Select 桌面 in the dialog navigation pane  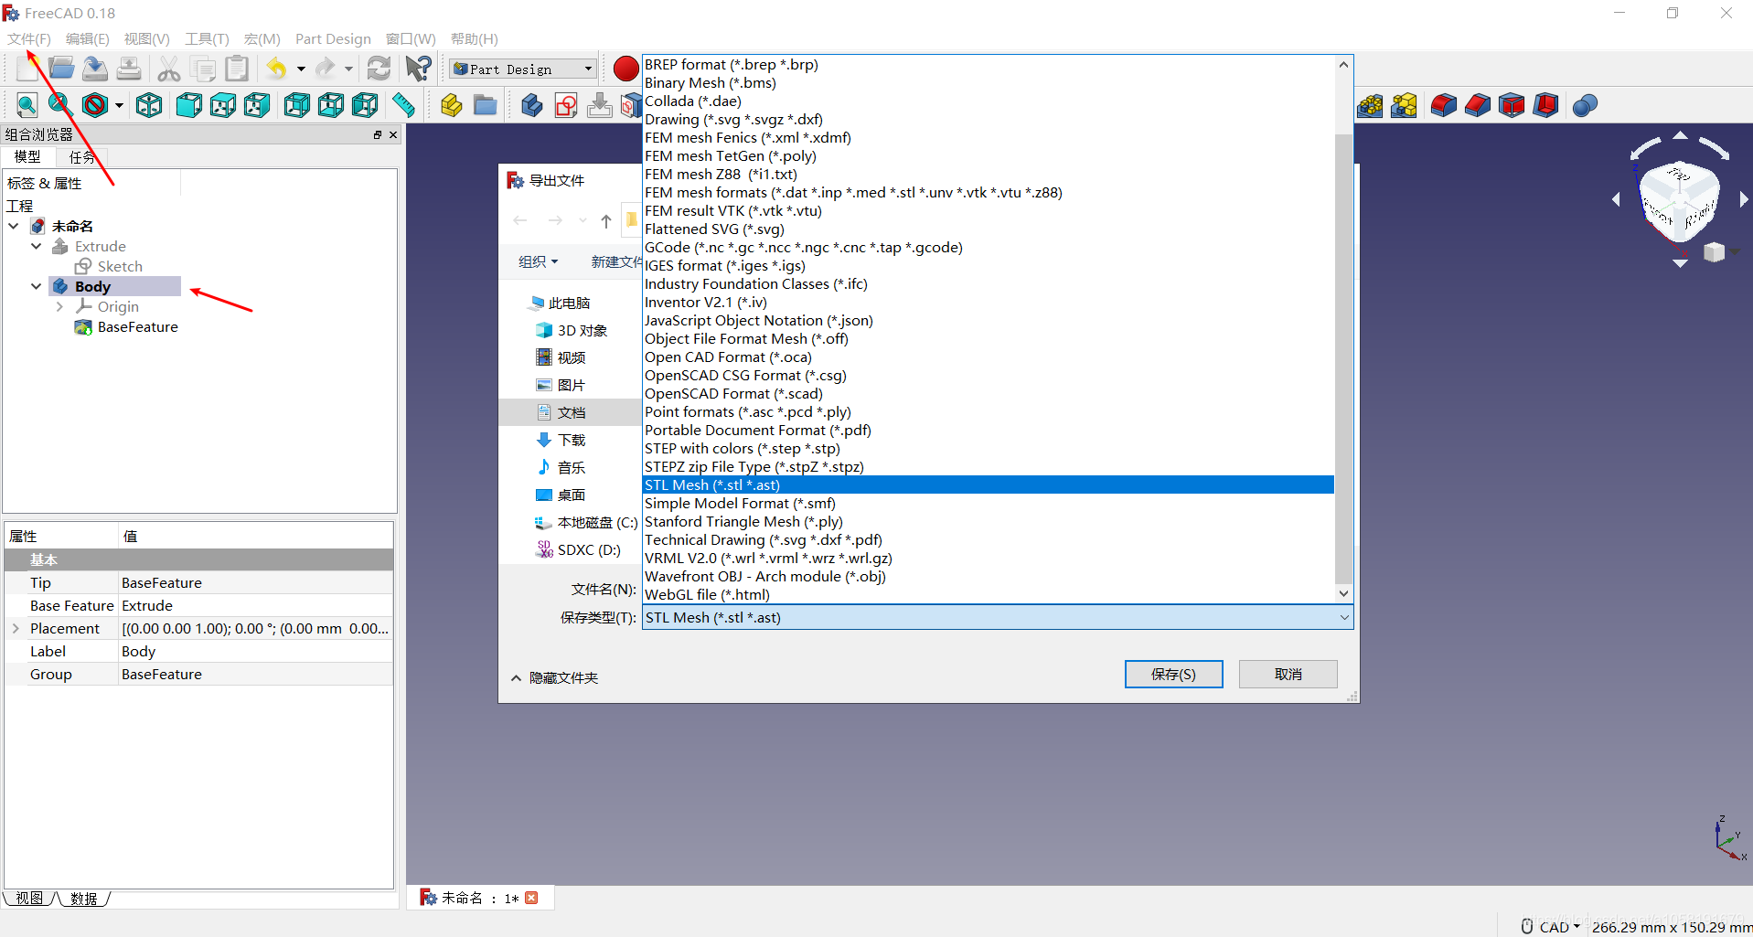pos(571,495)
